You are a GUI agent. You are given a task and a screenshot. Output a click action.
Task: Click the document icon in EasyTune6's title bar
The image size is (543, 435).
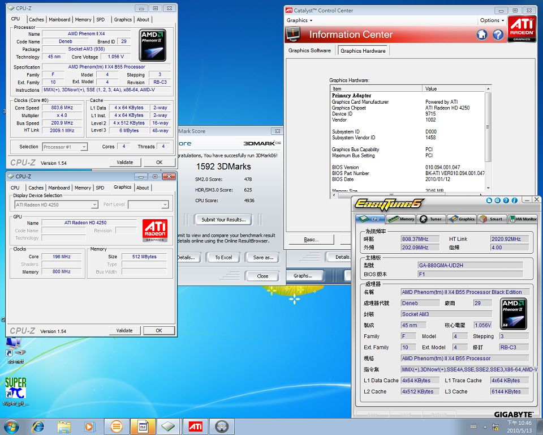489,200
